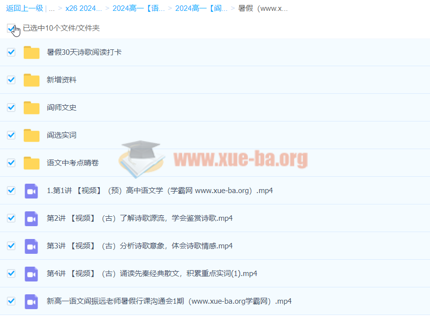Click the folder icon beside 阎师文史
430x319 pixels.
coord(32,108)
